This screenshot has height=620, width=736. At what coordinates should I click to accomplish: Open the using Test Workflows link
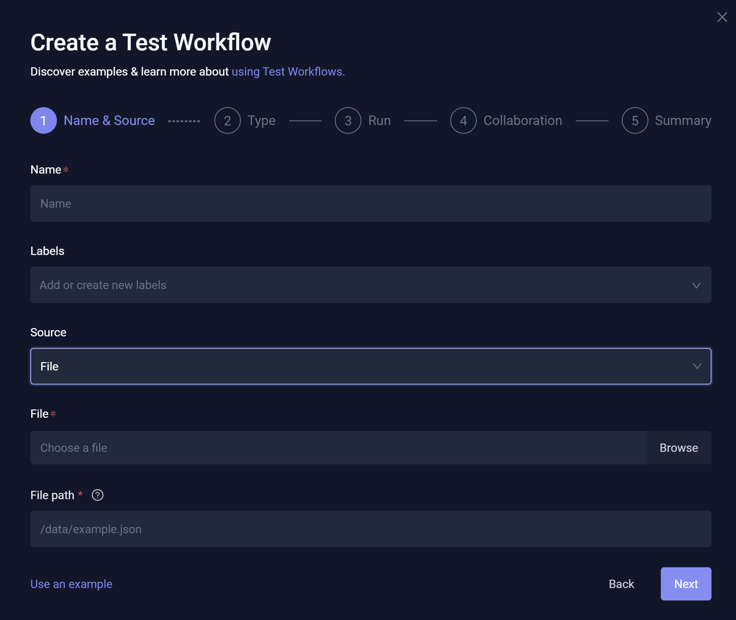pos(288,71)
